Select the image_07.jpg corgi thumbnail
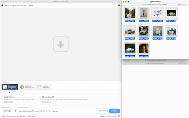The height and width of the screenshot is (118, 189). click(157, 31)
